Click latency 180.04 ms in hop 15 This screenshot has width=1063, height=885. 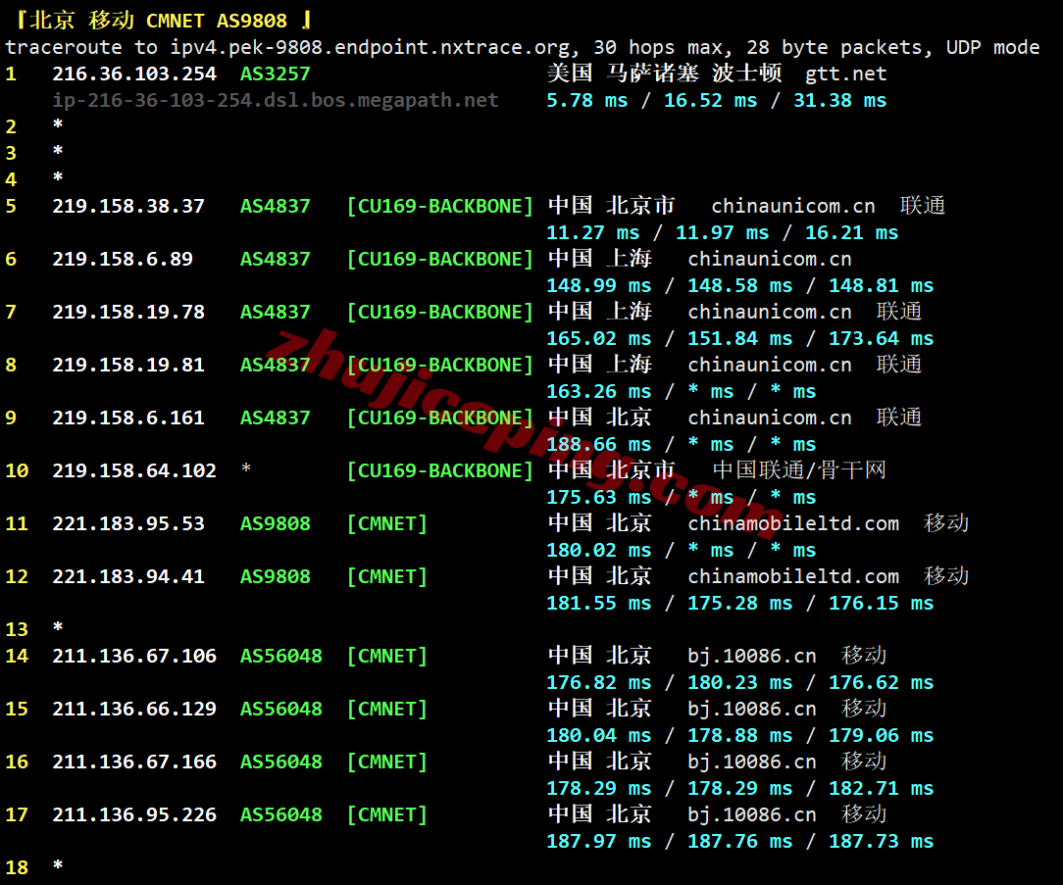tap(598, 735)
